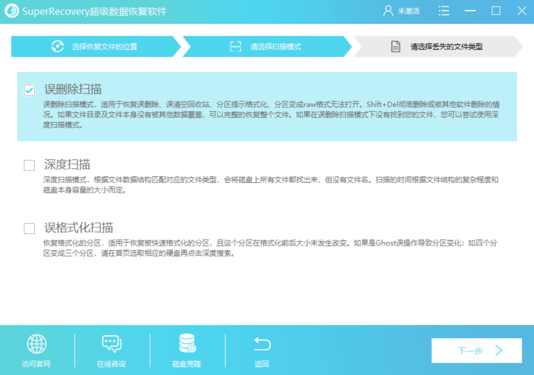
Task: Click the 返回 back arrow icon
Action: point(262,344)
